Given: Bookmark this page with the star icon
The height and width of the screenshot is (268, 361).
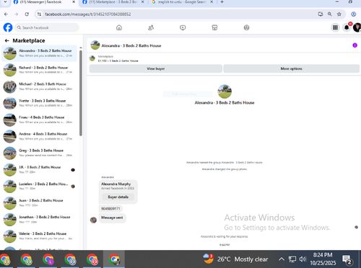Looking at the screenshot, I should point(339,14).
